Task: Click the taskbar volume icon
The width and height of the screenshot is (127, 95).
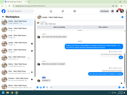Action: pos(115,93)
